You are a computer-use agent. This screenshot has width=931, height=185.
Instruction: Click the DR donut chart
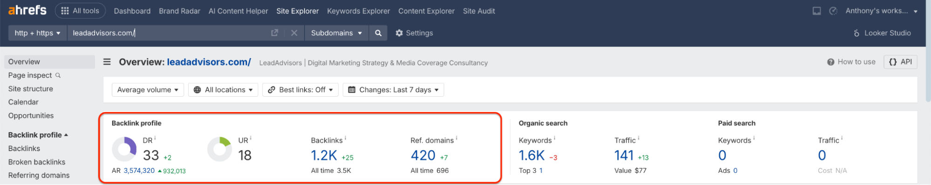point(124,149)
